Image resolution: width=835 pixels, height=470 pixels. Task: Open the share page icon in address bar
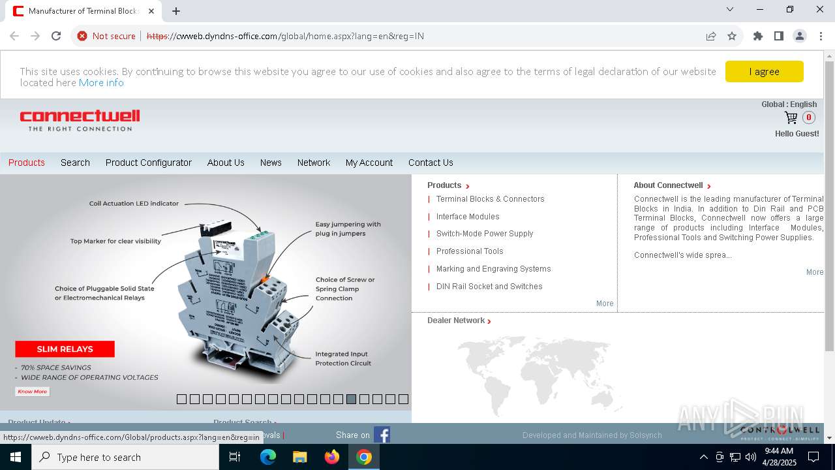[711, 36]
